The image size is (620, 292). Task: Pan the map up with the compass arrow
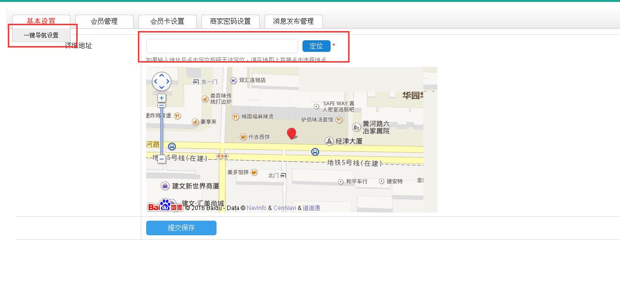pyautogui.click(x=162, y=75)
